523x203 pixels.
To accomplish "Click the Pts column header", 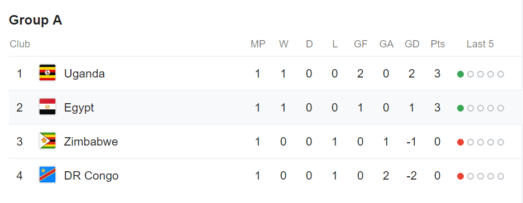I will click(438, 44).
